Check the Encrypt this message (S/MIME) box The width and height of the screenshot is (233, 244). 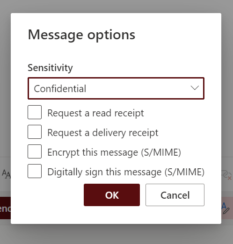35,151
